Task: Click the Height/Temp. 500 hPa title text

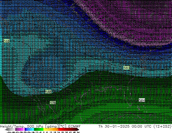Action: (x=22, y=126)
